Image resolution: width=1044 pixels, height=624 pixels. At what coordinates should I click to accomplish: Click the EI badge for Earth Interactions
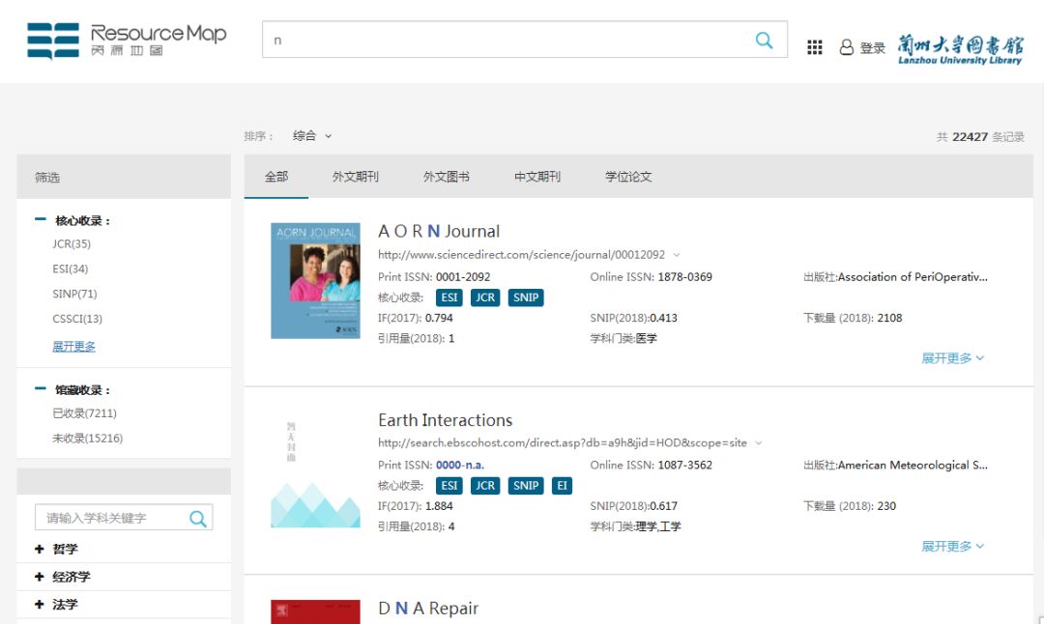[x=562, y=486]
